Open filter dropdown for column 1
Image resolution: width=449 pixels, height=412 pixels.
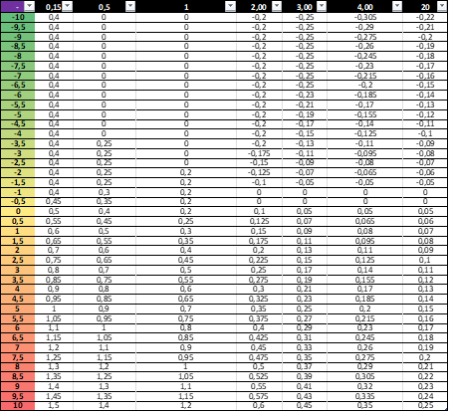(230, 6)
